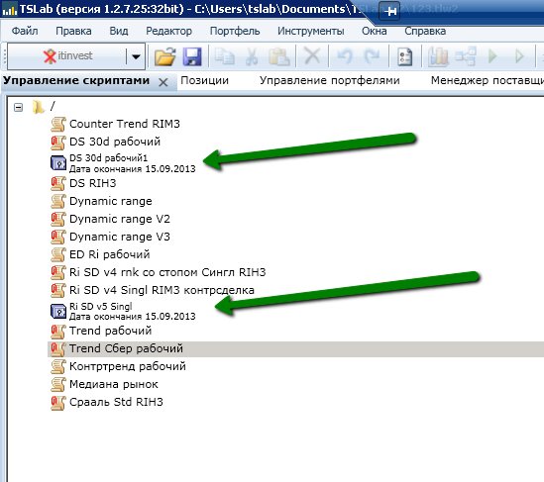Click the Counter Trend RIM3 scroll icon
The width and height of the screenshot is (544, 482).
[57, 124]
